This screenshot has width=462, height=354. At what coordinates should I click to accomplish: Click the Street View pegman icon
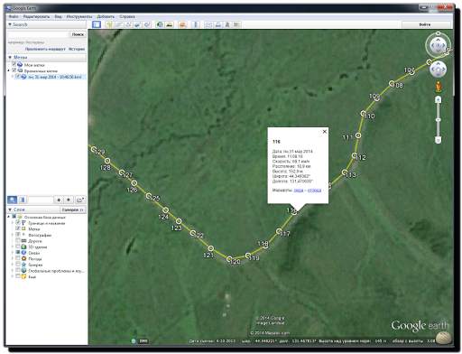click(439, 87)
